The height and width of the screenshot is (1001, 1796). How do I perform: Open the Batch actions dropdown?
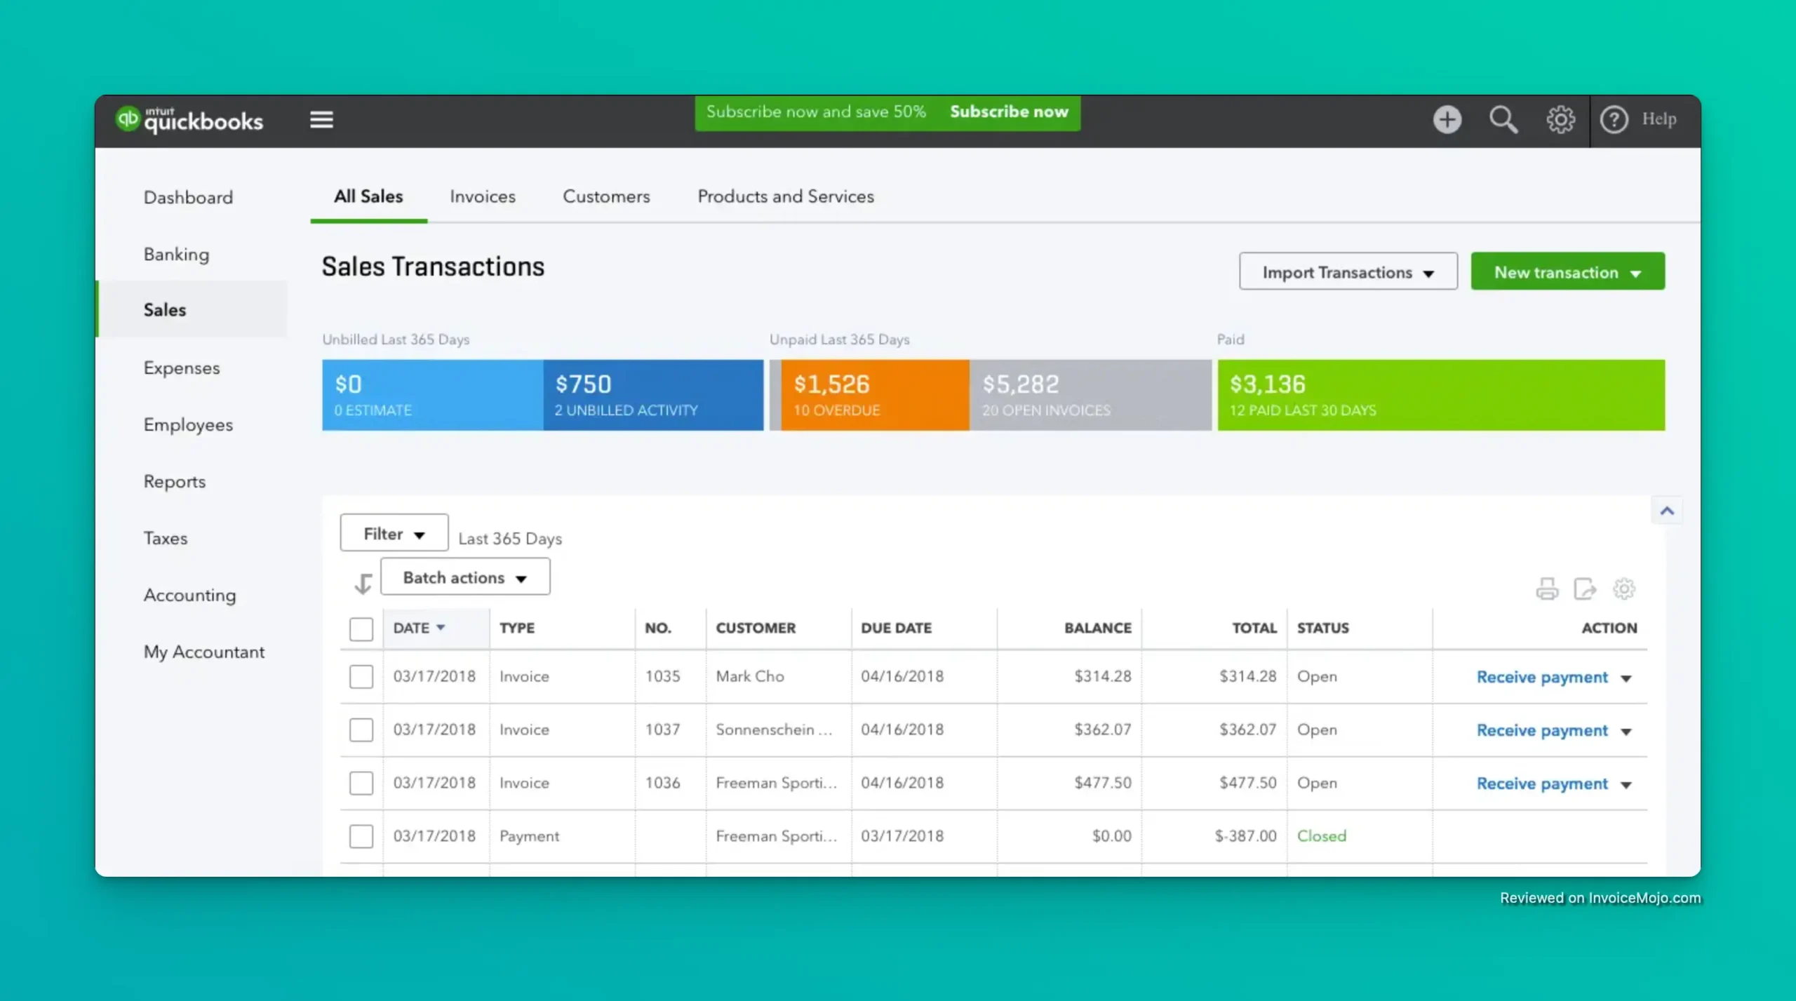(465, 577)
